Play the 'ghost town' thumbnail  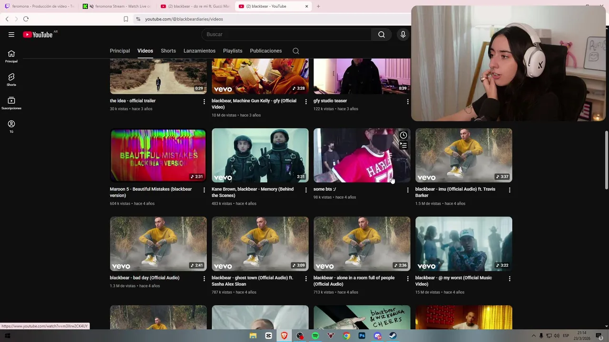tap(260, 244)
